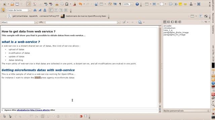This screenshot has height=120, width=215.
Task: Run the spelling and grammar check
Action: [x=46, y=4]
